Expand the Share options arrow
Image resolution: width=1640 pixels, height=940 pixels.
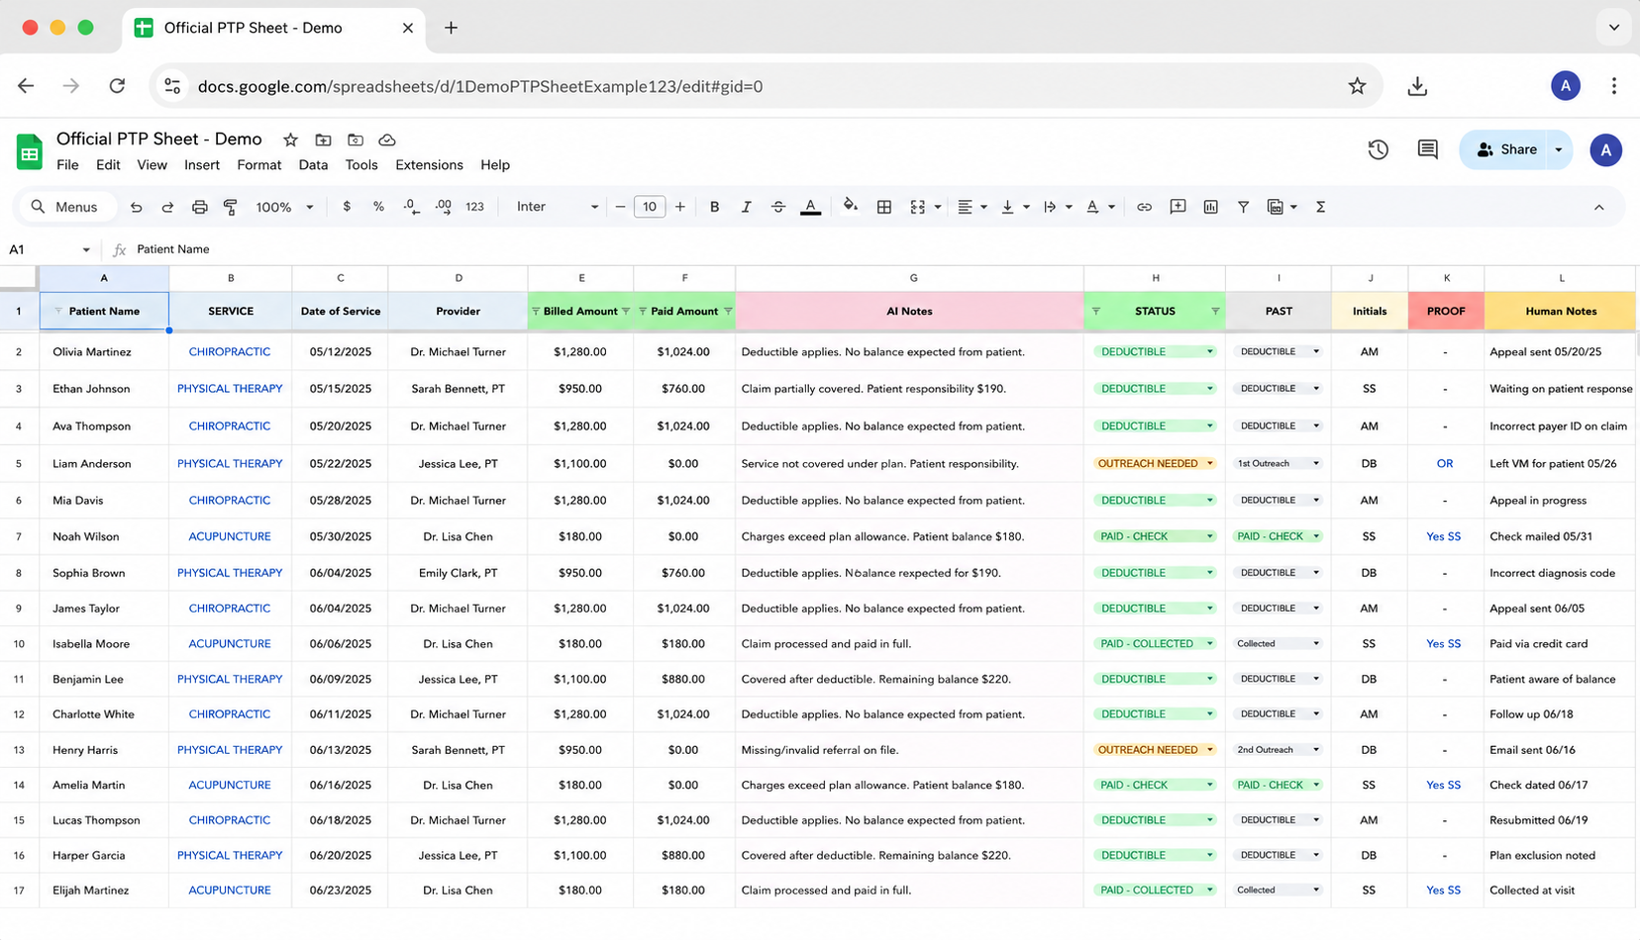(1559, 150)
